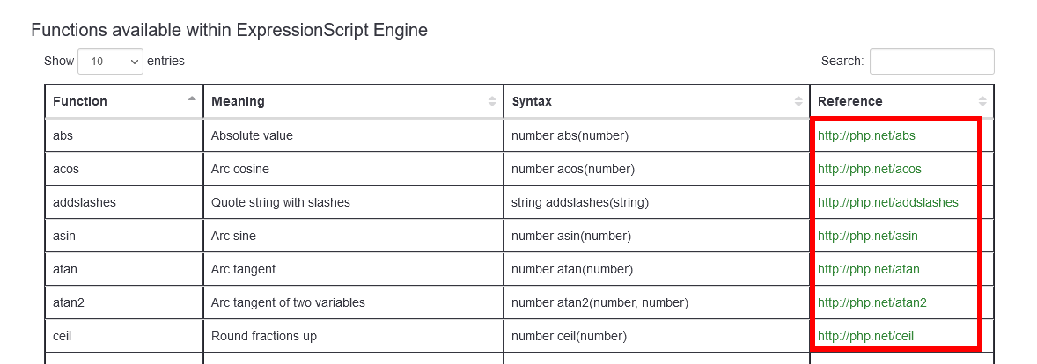Click the 'Arc tangent of two variables' cell

click(288, 302)
